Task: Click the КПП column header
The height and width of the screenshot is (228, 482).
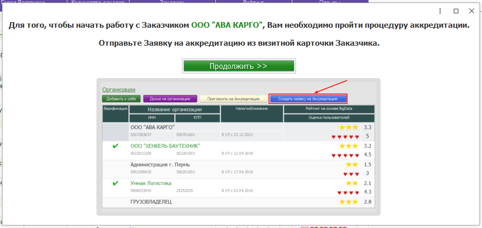Action: 197,118
